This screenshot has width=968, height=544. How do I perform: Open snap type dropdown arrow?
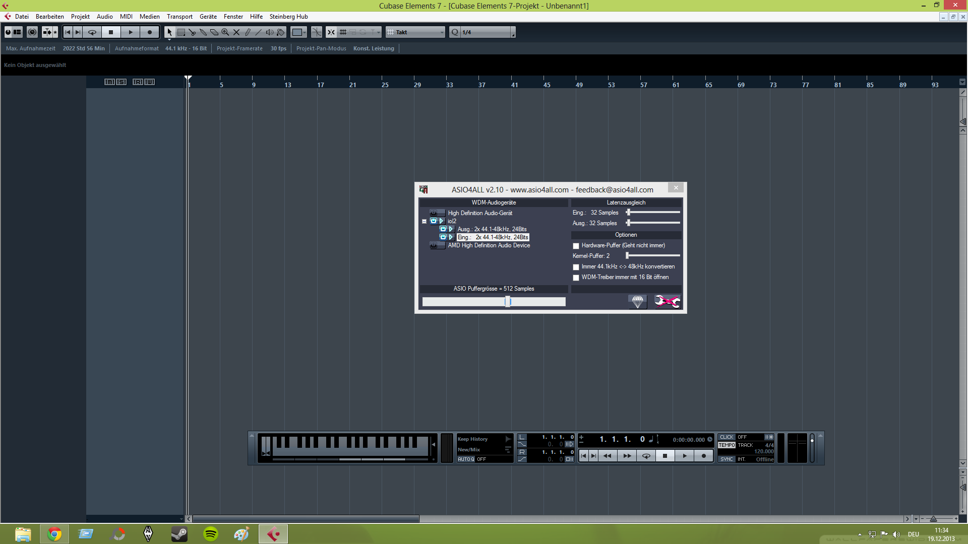tap(379, 32)
